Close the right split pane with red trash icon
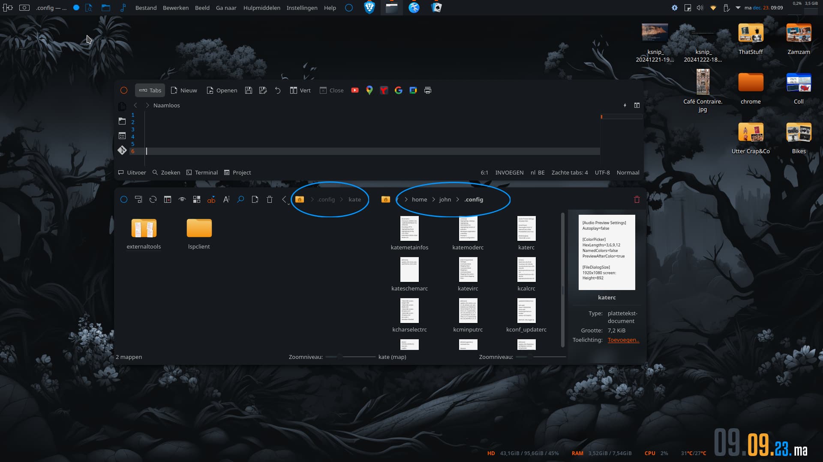The height and width of the screenshot is (462, 823). coord(637,199)
